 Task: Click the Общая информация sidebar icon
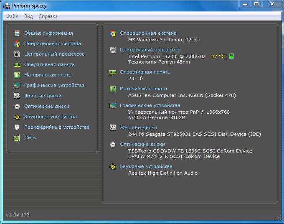click(x=17, y=33)
